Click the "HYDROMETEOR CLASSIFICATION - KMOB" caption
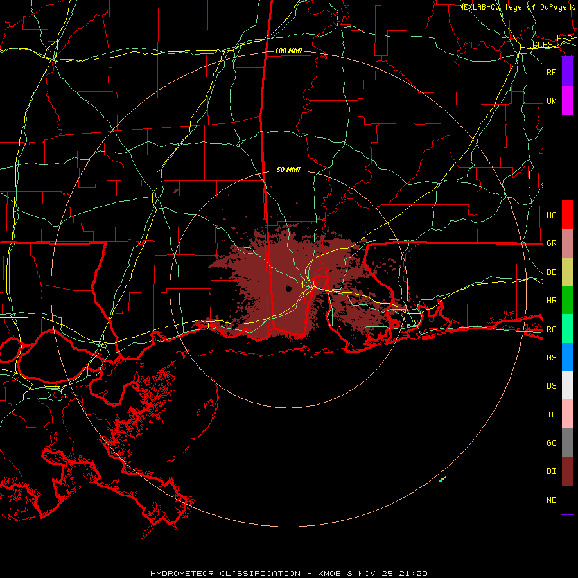 tap(245, 574)
